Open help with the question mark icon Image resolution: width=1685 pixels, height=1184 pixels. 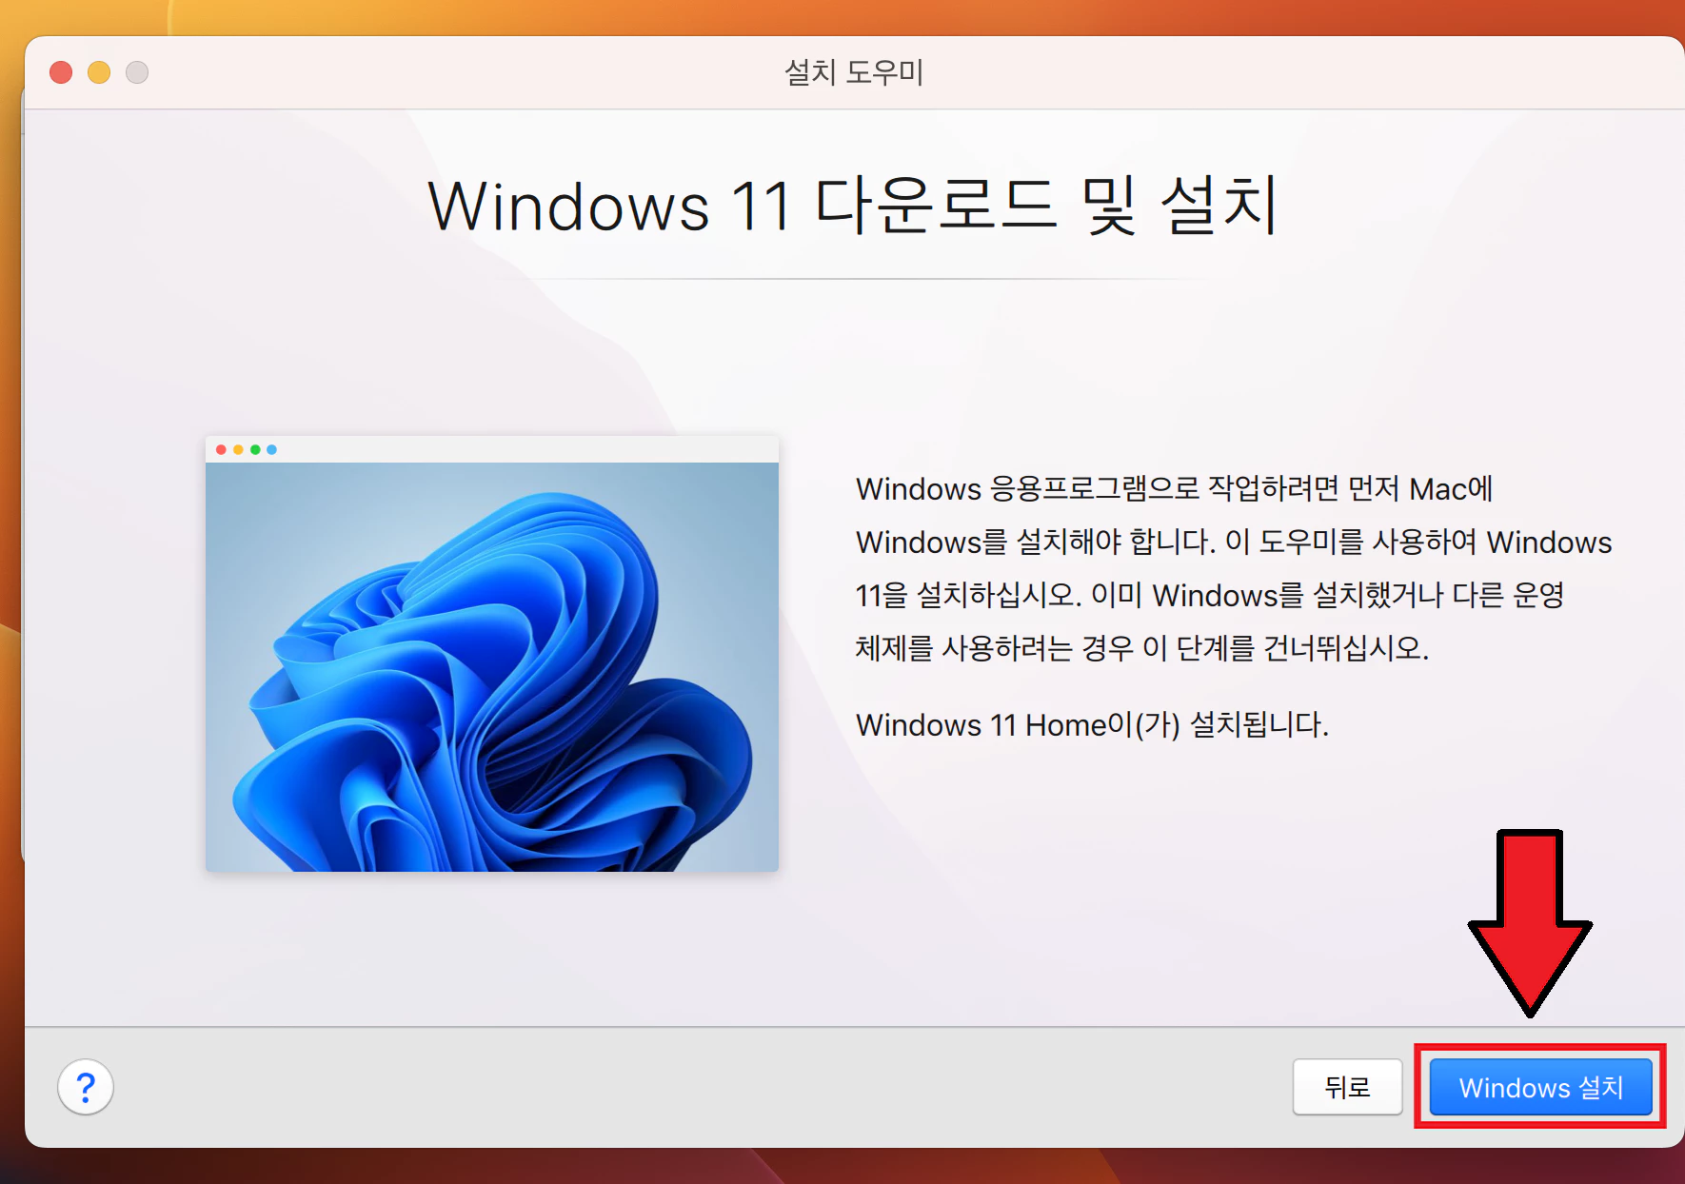coord(86,1087)
